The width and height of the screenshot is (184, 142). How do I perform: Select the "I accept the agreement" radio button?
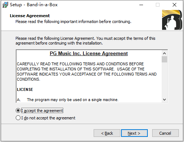pos(18,111)
